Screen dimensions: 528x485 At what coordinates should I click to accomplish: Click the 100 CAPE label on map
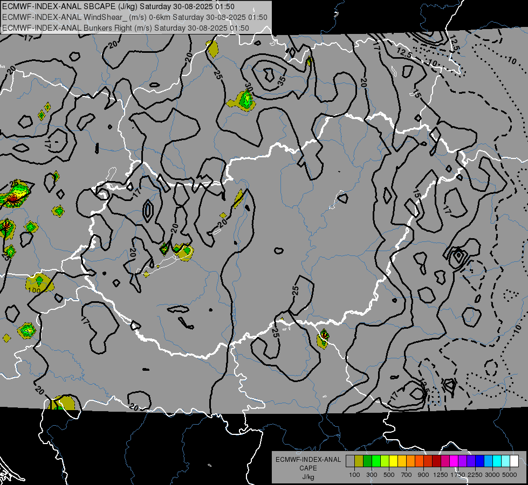click(34, 290)
